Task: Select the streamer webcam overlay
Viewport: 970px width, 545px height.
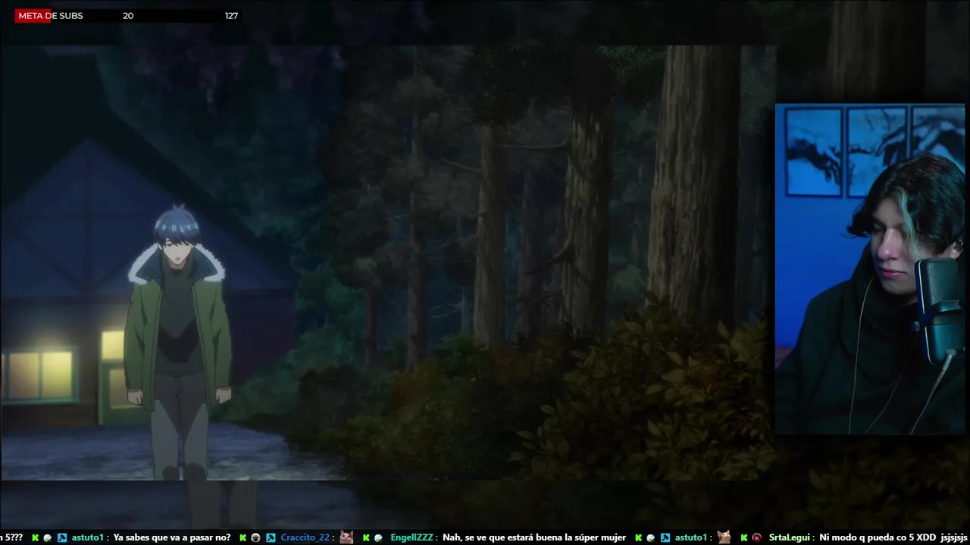Action: [x=870, y=269]
